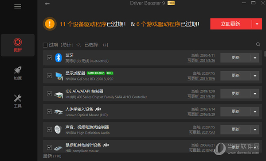Open the search magnifier icon
266x161 pixels.
258,44
